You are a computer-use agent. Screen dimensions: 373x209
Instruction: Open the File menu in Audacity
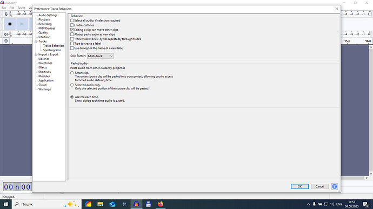pyautogui.click(x=4, y=8)
